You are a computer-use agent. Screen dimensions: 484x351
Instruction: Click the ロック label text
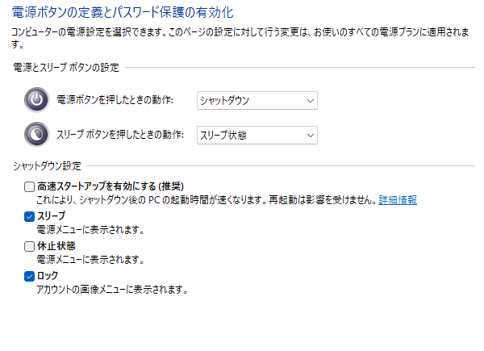48,275
